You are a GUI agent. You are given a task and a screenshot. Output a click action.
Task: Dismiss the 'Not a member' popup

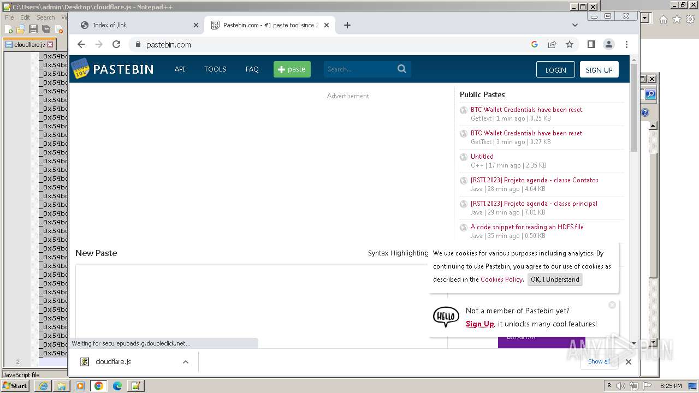(x=612, y=305)
